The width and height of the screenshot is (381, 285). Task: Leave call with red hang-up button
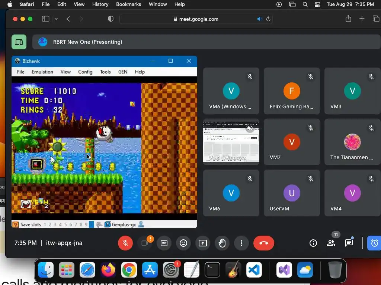click(x=264, y=243)
